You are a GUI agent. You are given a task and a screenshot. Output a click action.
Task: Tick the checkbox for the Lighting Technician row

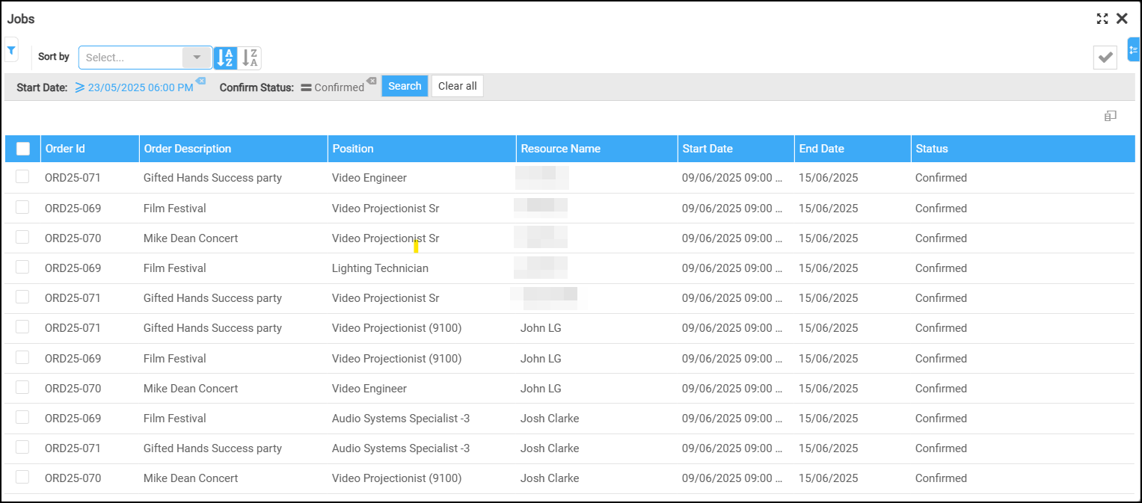click(x=22, y=267)
